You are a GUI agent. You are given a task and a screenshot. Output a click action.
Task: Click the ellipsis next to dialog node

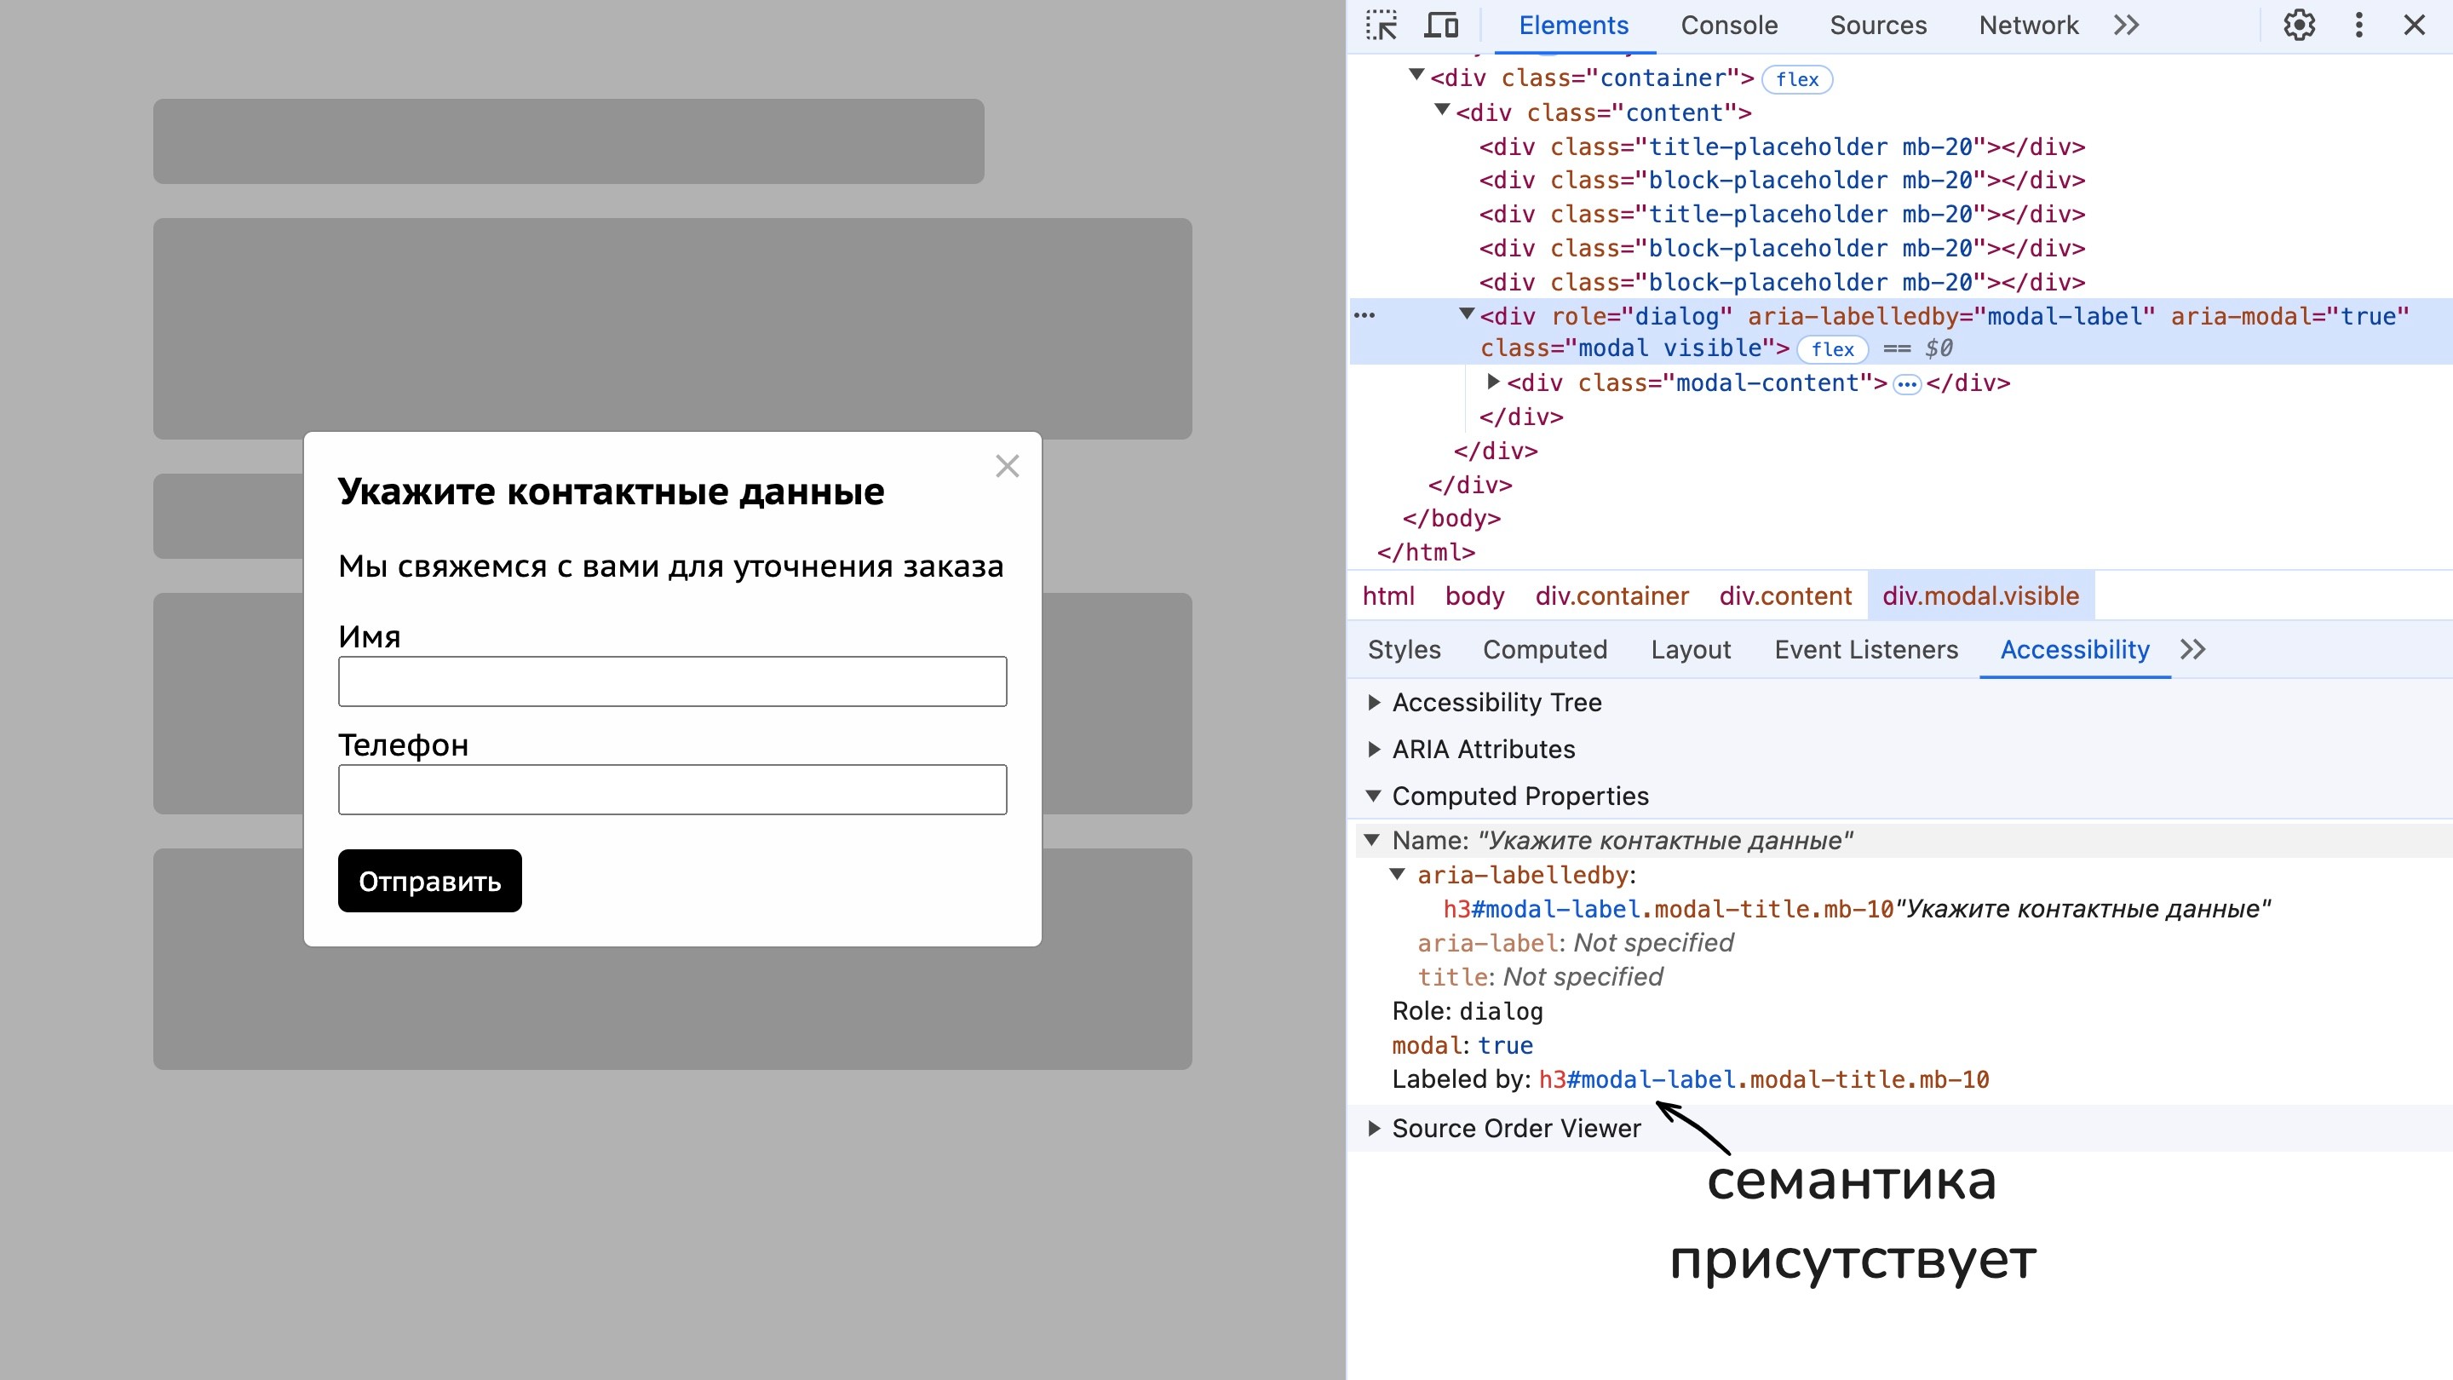[1364, 315]
